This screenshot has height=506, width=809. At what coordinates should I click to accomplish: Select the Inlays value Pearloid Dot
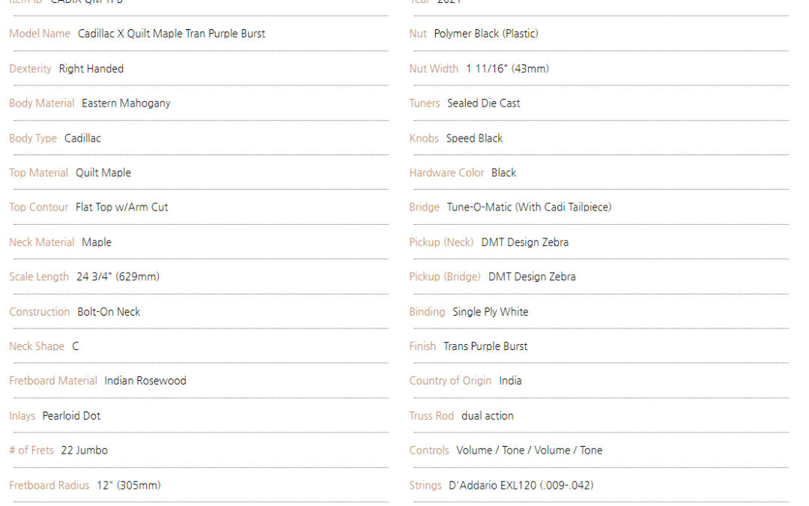[71, 416]
